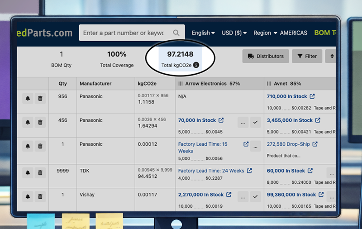This screenshot has height=229, width=362.
Task: Open the Distributors button
Action: tap(266, 56)
